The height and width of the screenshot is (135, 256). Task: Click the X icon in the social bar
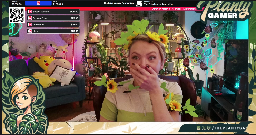coord(204,128)
